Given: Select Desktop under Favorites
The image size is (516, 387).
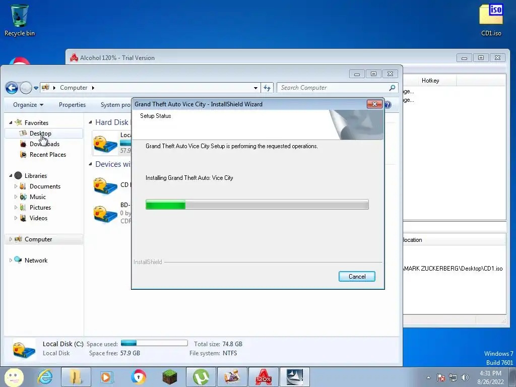Looking at the screenshot, I should (x=44, y=133).
